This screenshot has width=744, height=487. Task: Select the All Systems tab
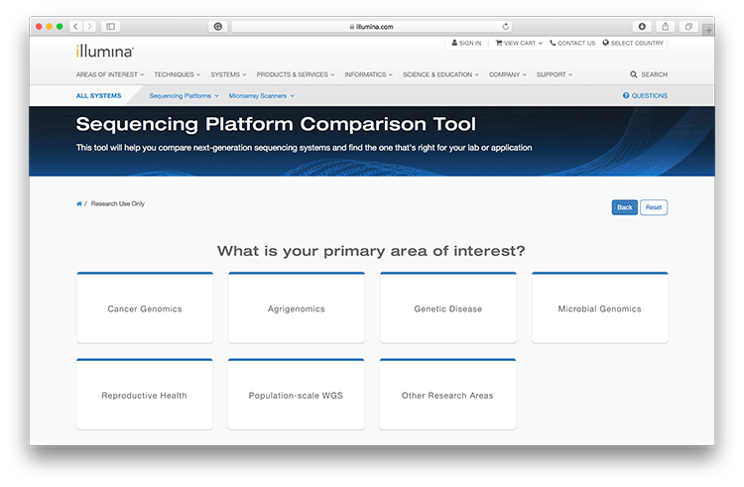[98, 96]
